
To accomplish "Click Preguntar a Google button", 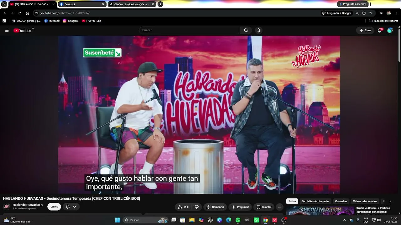I will click(336, 13).
